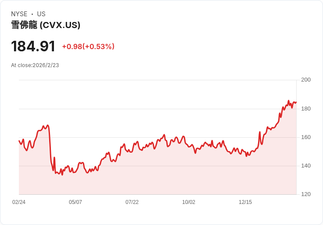
Task: Click the 180 price axis label
Action: click(306, 109)
